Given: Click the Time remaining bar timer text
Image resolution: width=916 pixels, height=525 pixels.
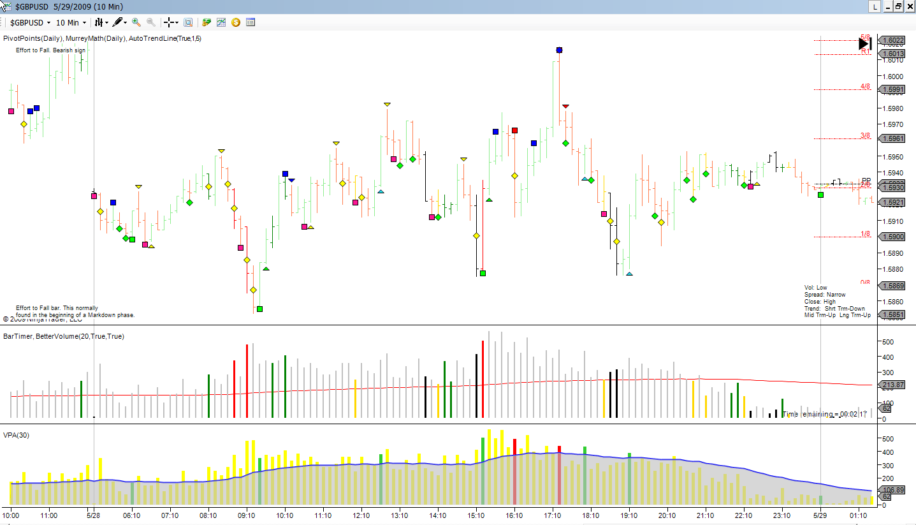Looking at the screenshot, I should pos(825,414).
